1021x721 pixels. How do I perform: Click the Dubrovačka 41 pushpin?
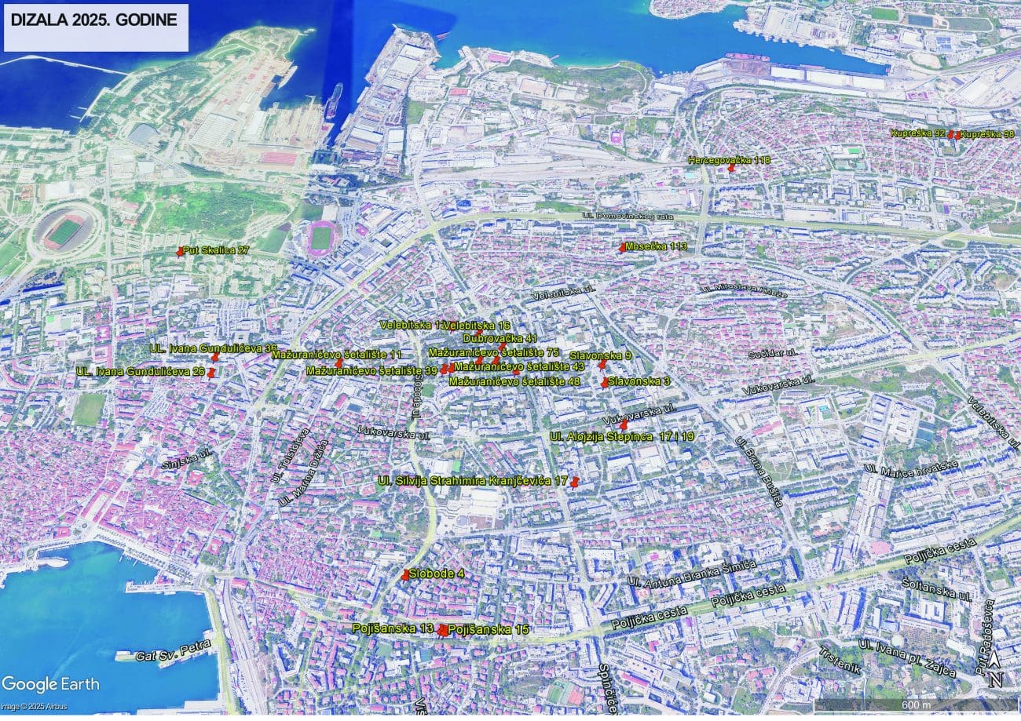coord(503,346)
